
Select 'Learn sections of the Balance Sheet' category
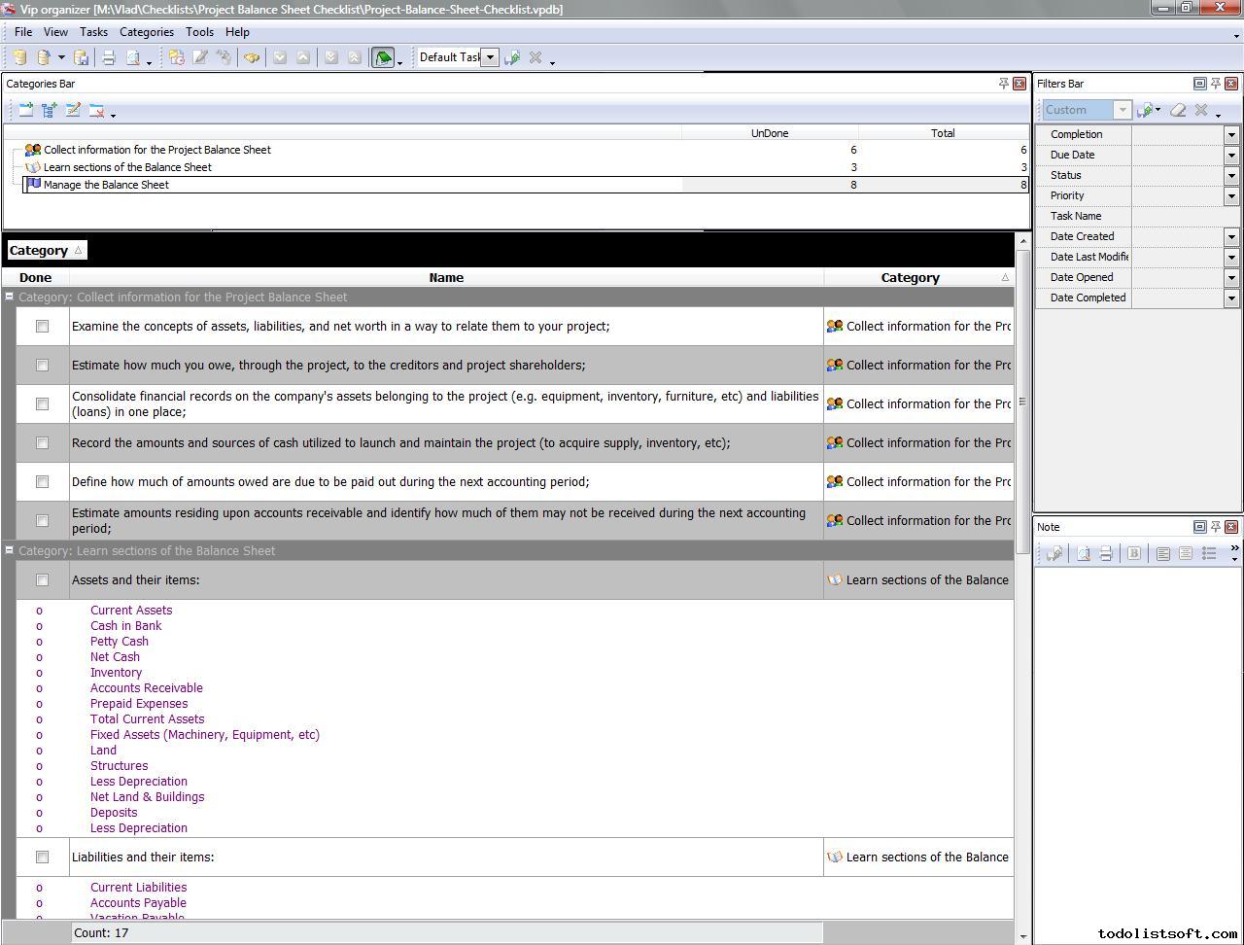[x=127, y=167]
